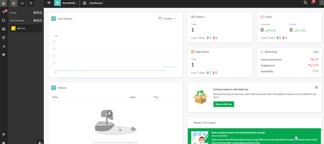Click the History card title
Screen dimensions: 324x144
(x=62, y=88)
